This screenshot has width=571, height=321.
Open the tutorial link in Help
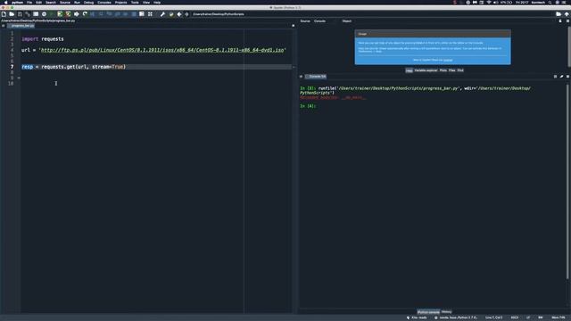[x=448, y=60]
